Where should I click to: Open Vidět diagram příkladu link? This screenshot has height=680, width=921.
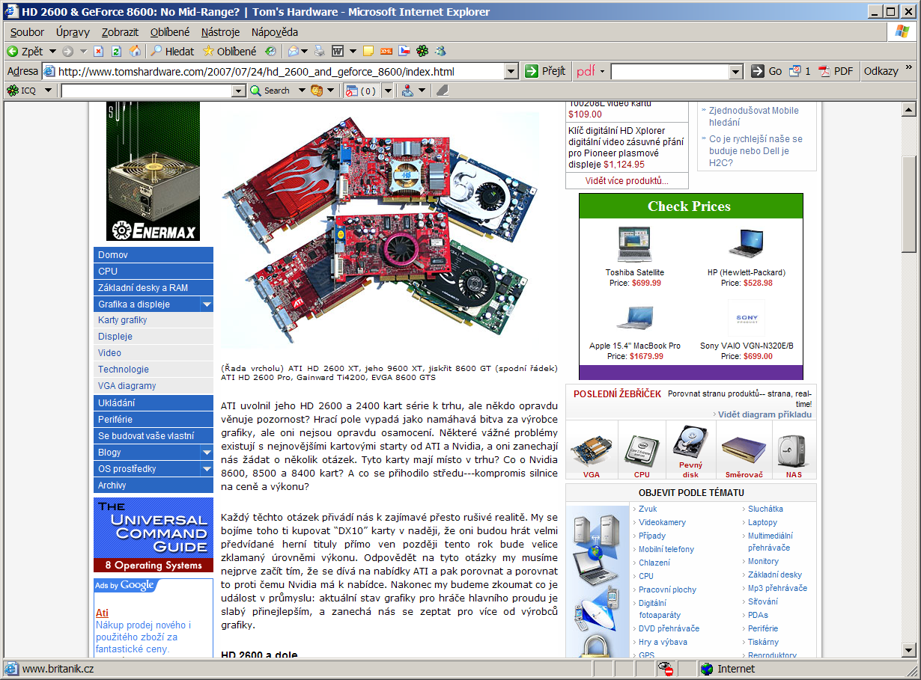[765, 414]
